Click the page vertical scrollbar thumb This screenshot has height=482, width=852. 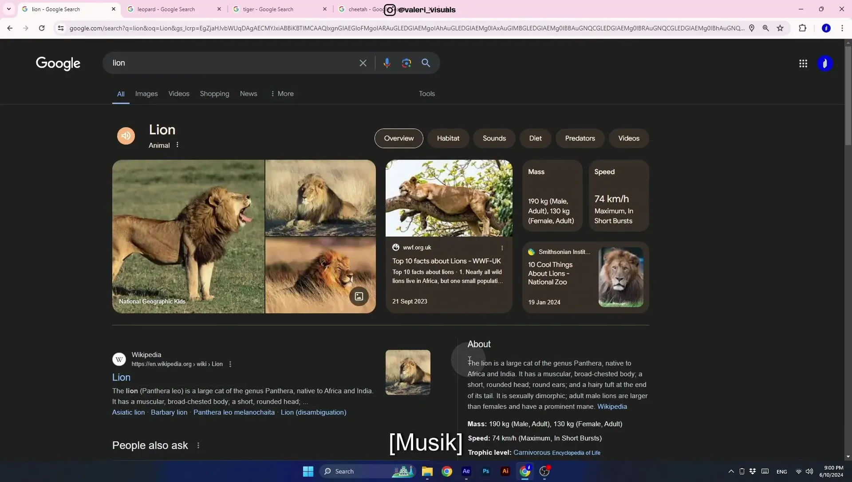(x=848, y=95)
